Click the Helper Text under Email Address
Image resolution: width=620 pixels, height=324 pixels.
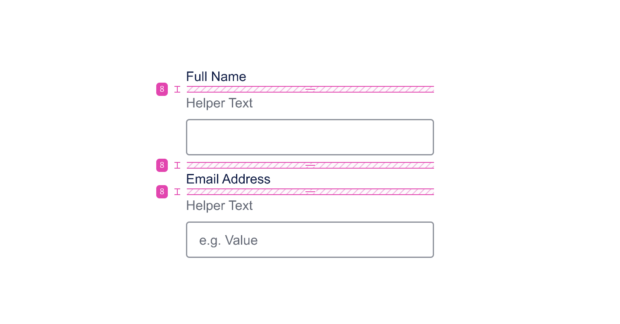pos(219,205)
